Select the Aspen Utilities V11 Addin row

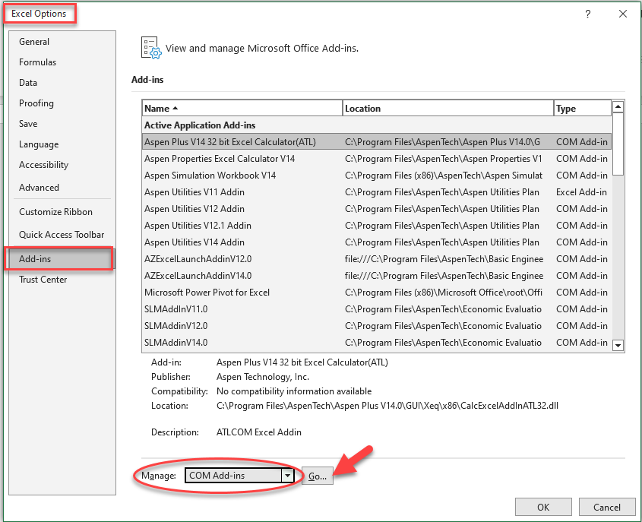click(x=194, y=192)
